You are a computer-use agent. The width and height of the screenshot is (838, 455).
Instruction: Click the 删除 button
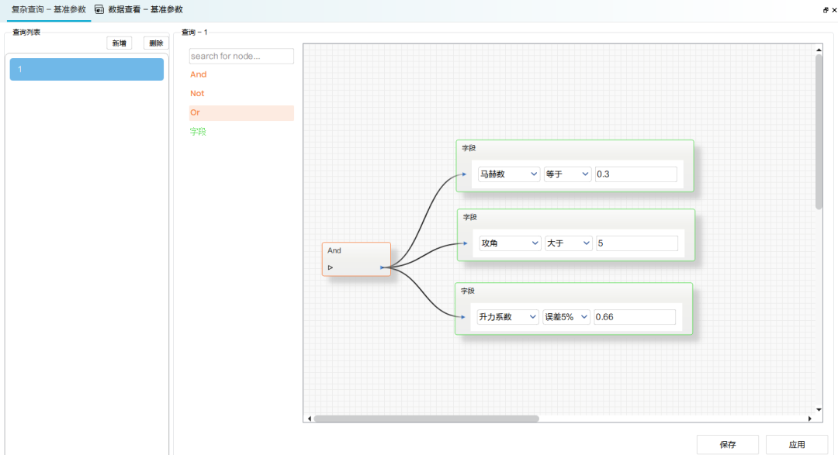point(156,43)
